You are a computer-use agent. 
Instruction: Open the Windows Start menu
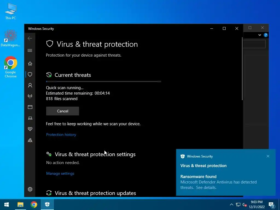click(7, 205)
